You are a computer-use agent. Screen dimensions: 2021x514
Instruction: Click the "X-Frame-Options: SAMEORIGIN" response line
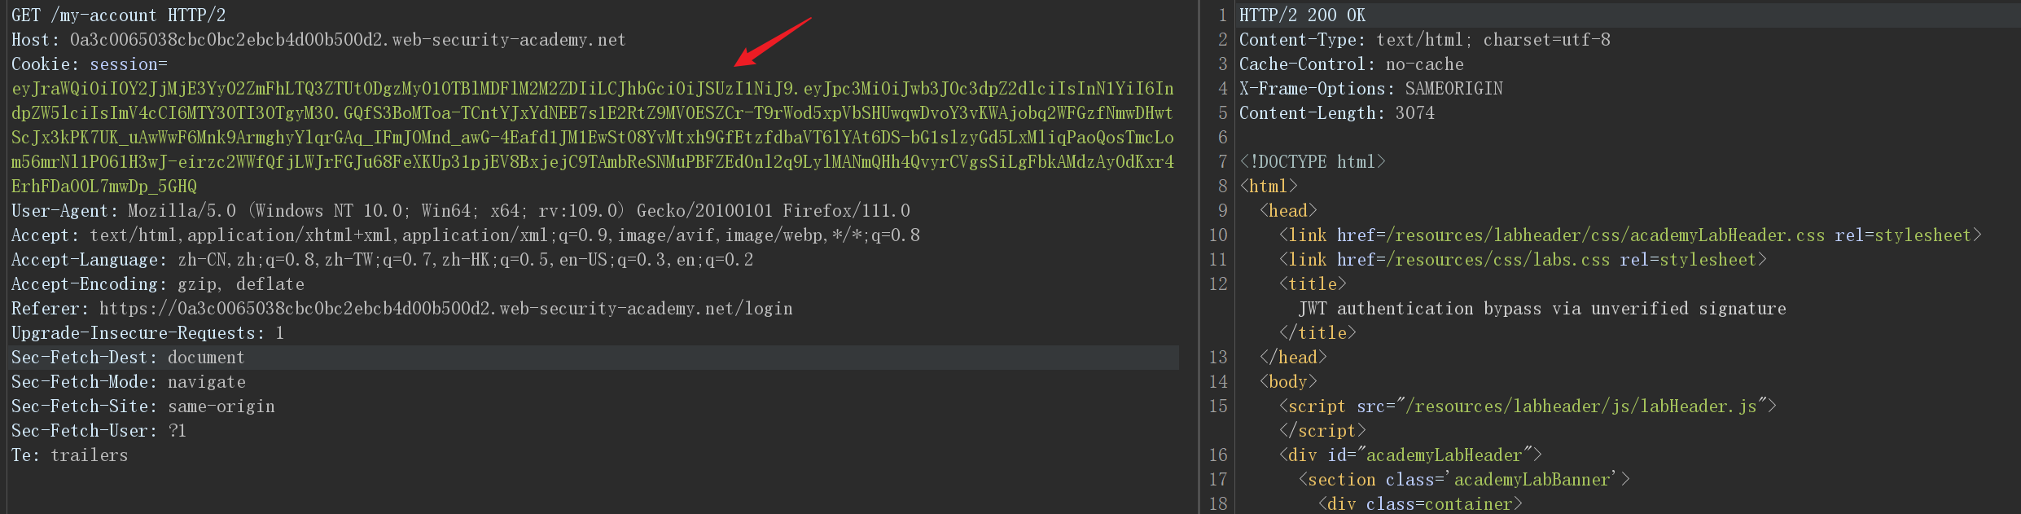1371,88
